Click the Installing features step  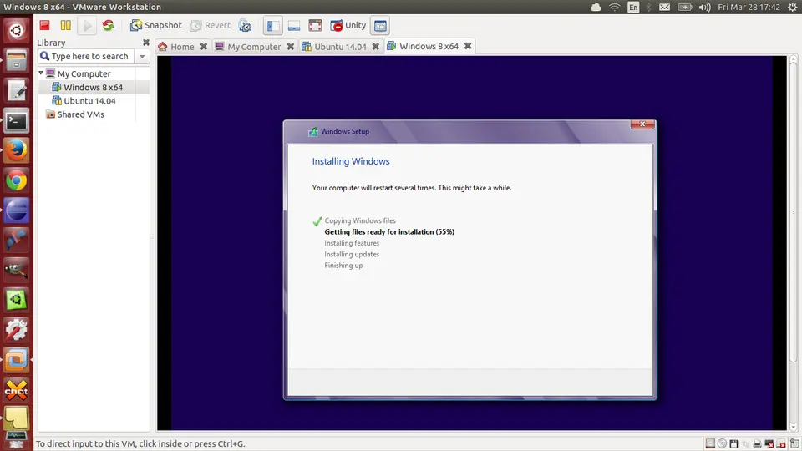(352, 243)
